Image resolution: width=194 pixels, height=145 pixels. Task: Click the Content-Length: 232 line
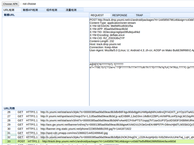(x=102, y=41)
